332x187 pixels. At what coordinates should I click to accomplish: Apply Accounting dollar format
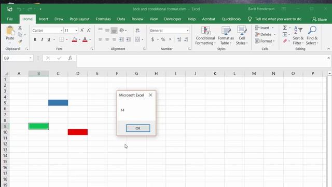153,39
